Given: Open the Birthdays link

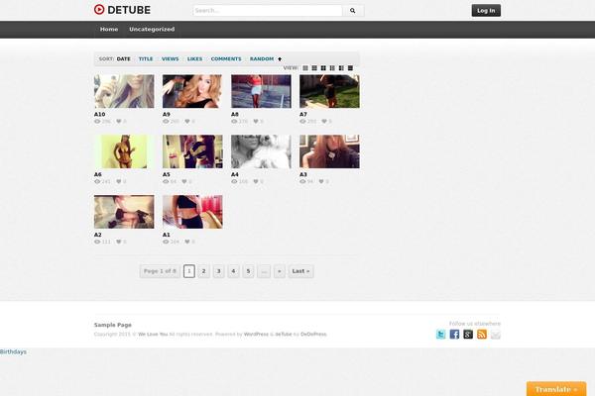Looking at the screenshot, I should [x=13, y=352].
